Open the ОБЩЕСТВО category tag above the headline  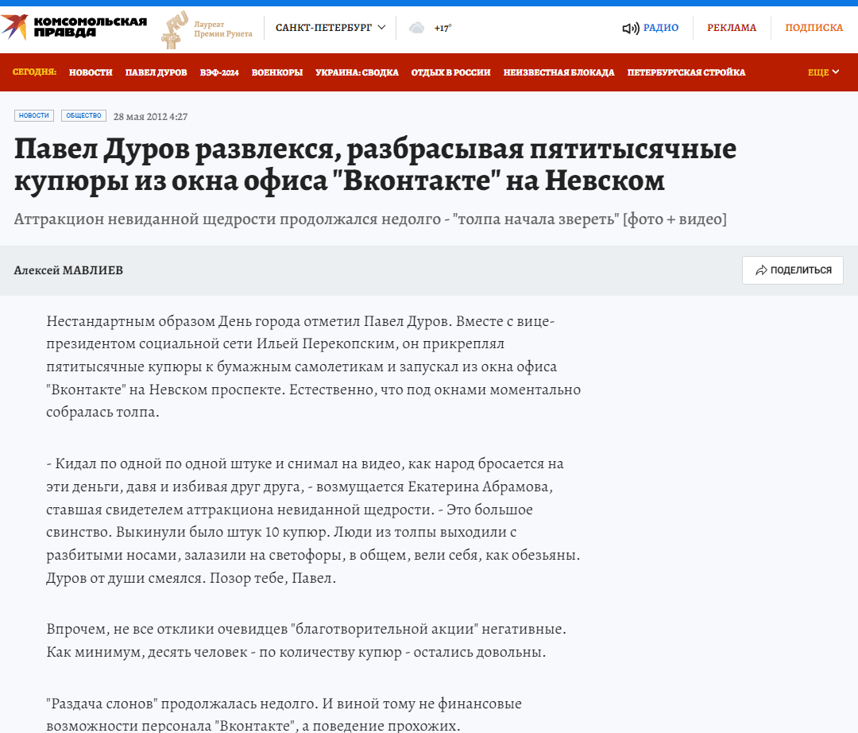pos(83,115)
